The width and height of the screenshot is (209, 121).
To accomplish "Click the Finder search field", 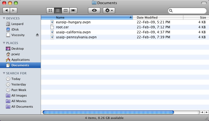I will 187,11.
